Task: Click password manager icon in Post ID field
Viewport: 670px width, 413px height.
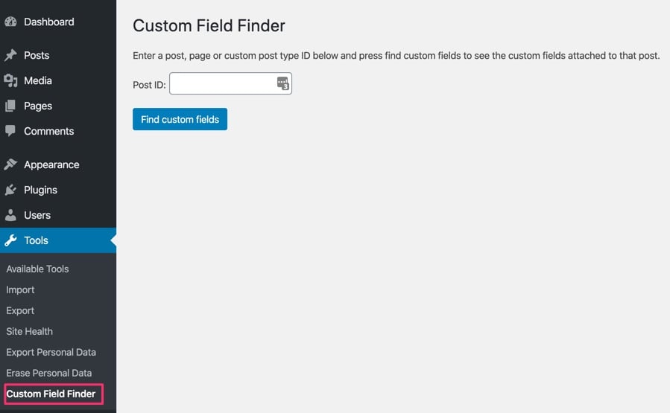Action: [282, 83]
